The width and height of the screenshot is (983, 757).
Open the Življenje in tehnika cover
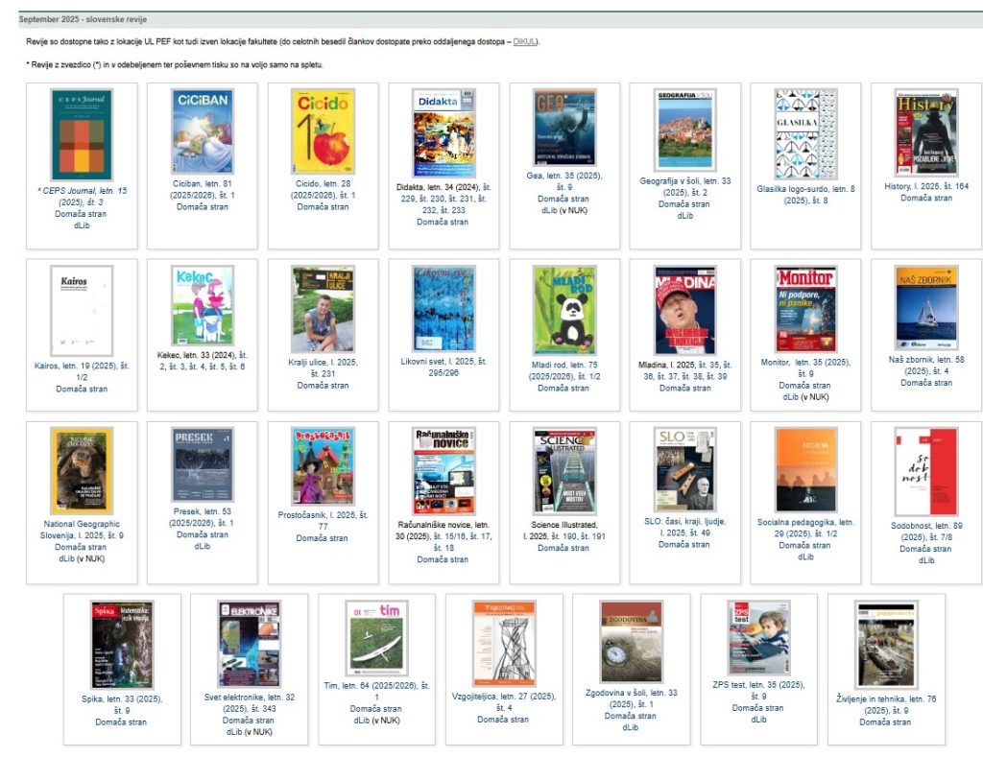(x=886, y=645)
